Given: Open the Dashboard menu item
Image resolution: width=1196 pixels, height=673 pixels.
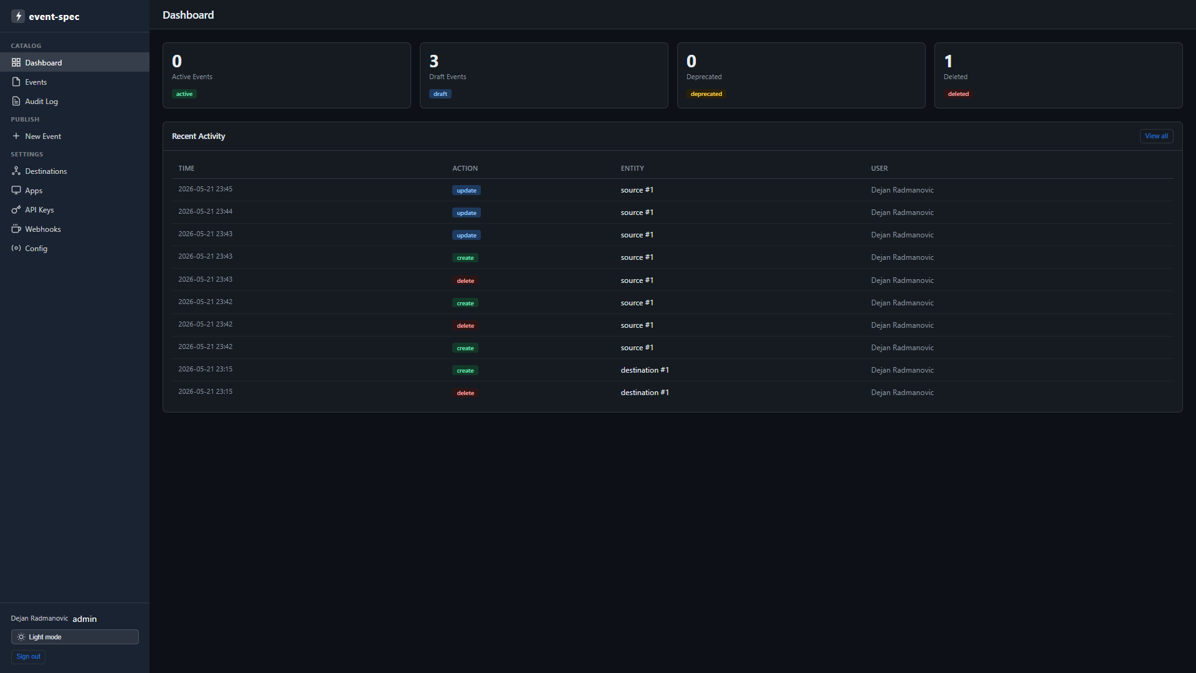Looking at the screenshot, I should click(x=75, y=62).
